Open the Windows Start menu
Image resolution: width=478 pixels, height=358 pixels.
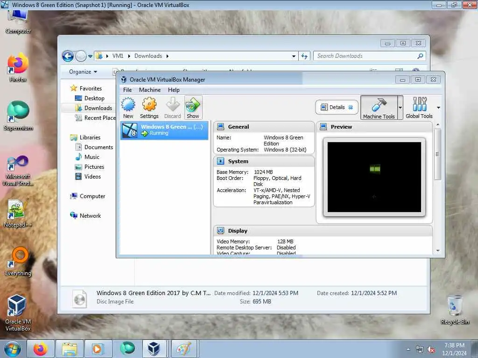click(x=13, y=349)
